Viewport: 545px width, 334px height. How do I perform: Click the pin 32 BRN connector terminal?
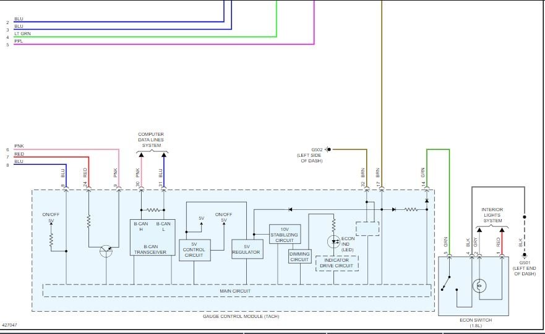coord(367,188)
